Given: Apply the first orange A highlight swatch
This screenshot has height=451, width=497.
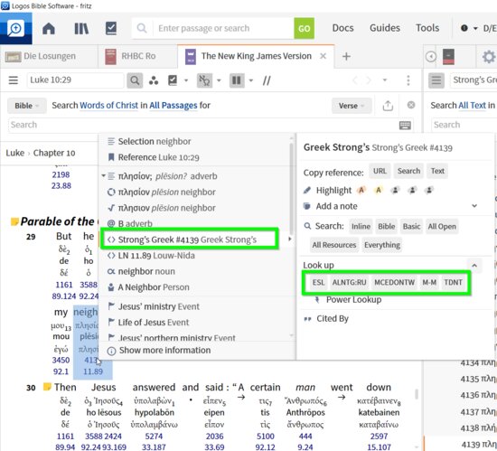Looking at the screenshot, I should point(361,190).
